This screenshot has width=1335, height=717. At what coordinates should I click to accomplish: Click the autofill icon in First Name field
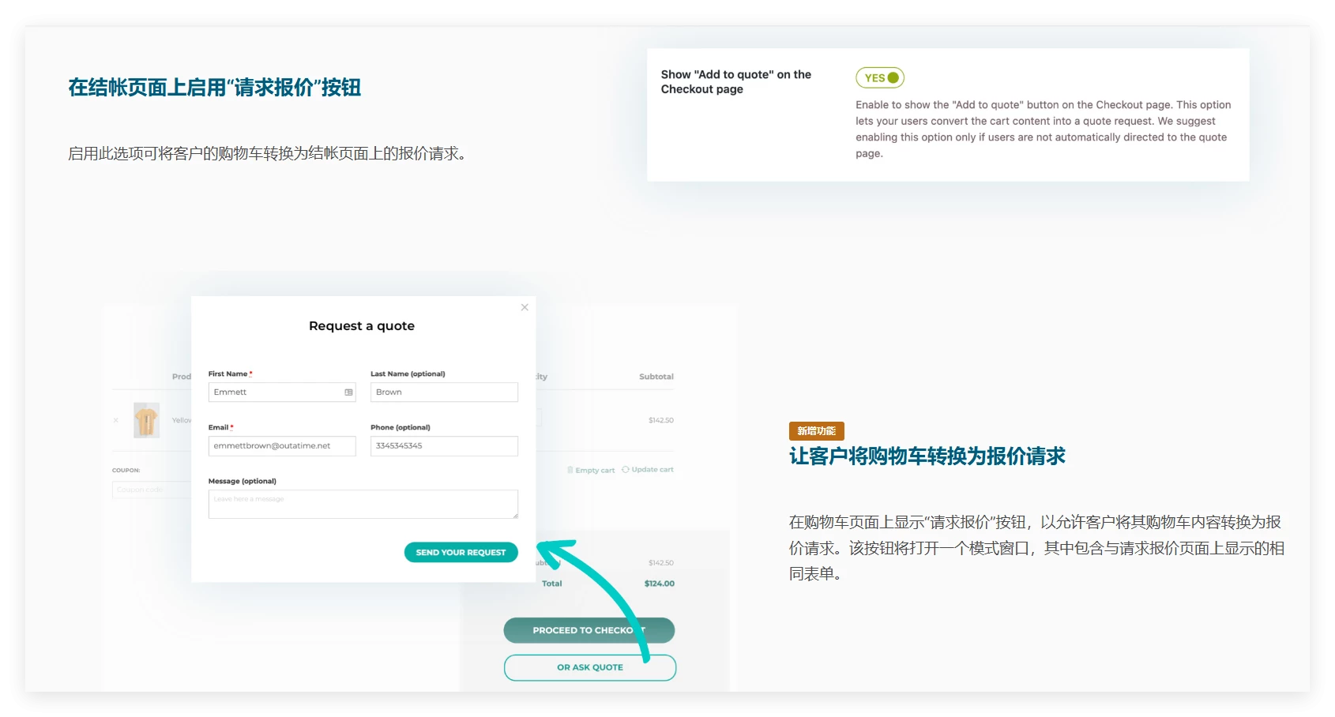348,392
